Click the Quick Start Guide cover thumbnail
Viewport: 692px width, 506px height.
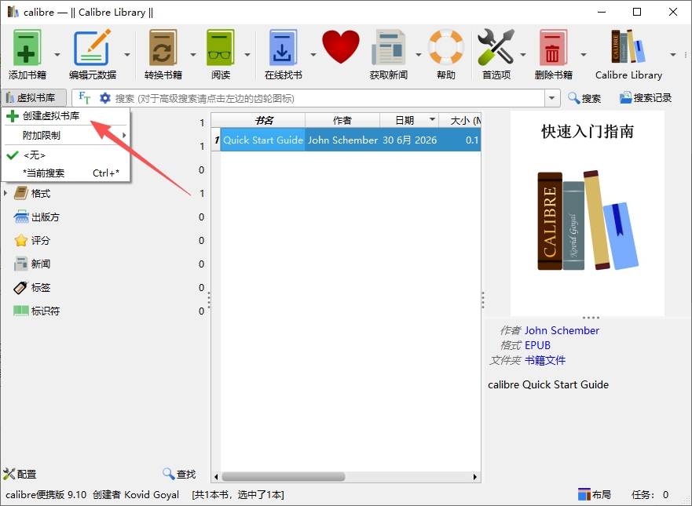pos(588,213)
